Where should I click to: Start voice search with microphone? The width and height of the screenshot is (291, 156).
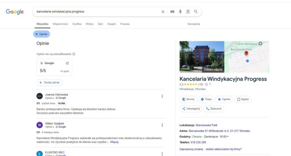[x=180, y=12]
